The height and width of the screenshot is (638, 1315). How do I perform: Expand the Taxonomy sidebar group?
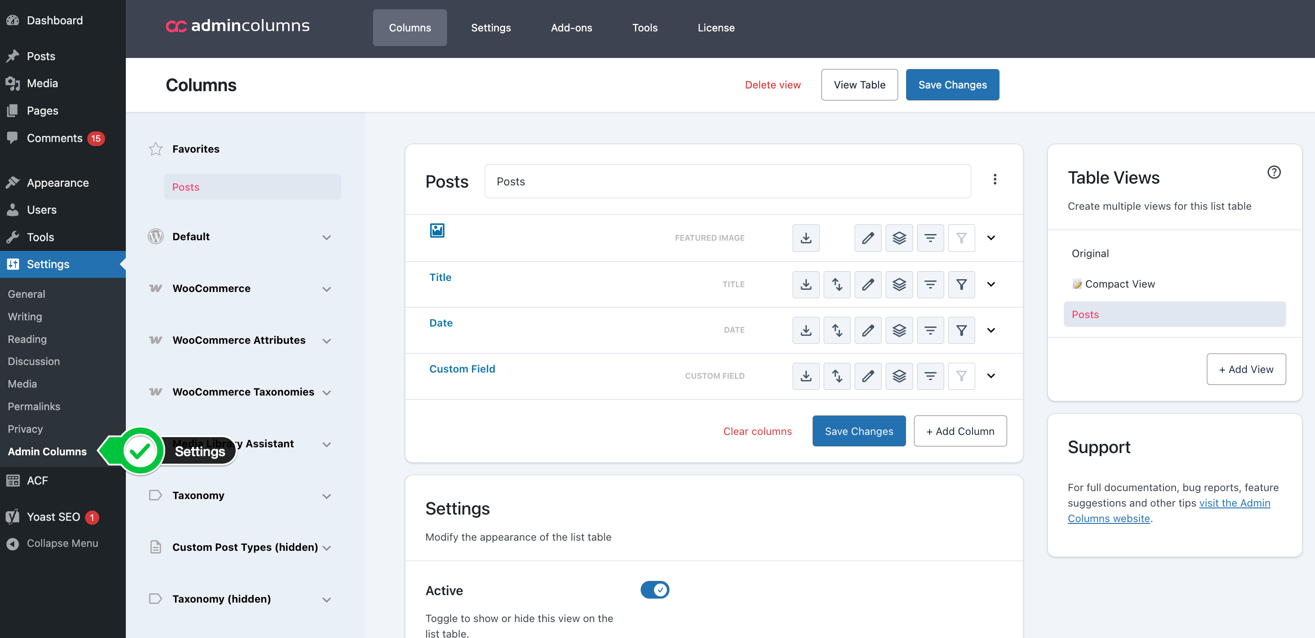pos(327,496)
